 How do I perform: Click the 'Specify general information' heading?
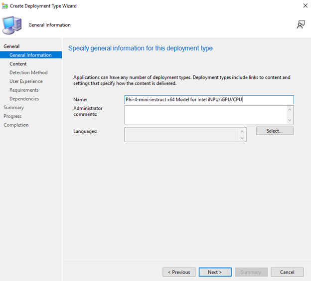[x=141, y=48]
